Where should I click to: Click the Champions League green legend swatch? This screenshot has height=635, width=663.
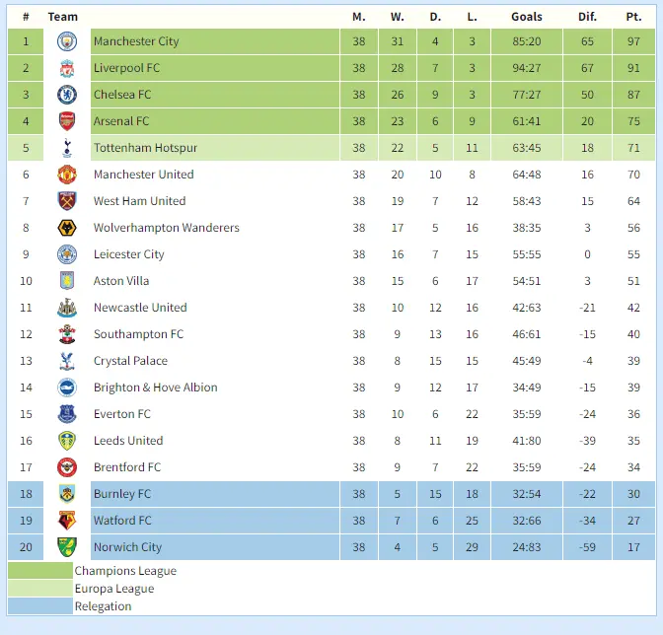pos(40,571)
